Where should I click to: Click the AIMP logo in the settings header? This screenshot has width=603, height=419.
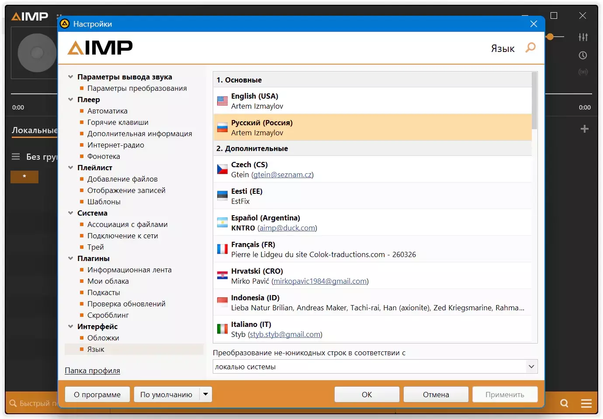tap(100, 48)
